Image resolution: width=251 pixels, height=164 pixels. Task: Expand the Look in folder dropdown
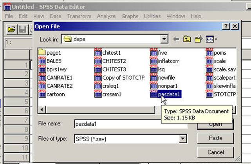click(164, 39)
